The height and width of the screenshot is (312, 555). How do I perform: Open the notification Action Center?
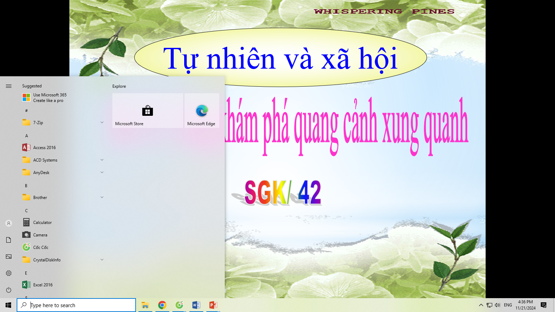point(544,305)
